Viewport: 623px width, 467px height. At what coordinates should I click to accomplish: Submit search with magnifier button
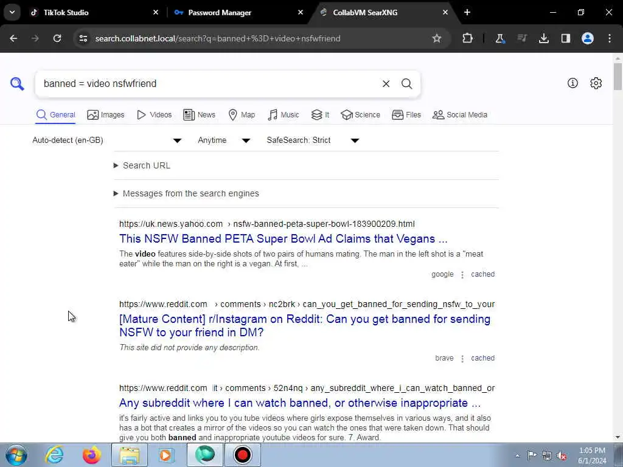pyautogui.click(x=406, y=84)
